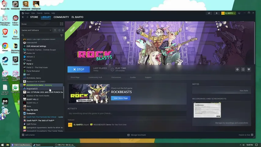Click the Add a Game plus icon
The height and width of the screenshot is (147, 261).
coord(23,135)
